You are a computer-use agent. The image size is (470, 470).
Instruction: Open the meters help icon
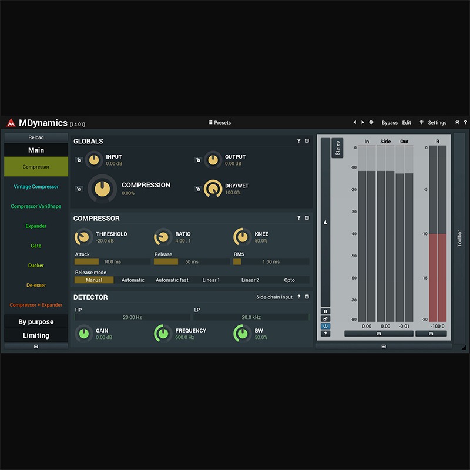(325, 334)
